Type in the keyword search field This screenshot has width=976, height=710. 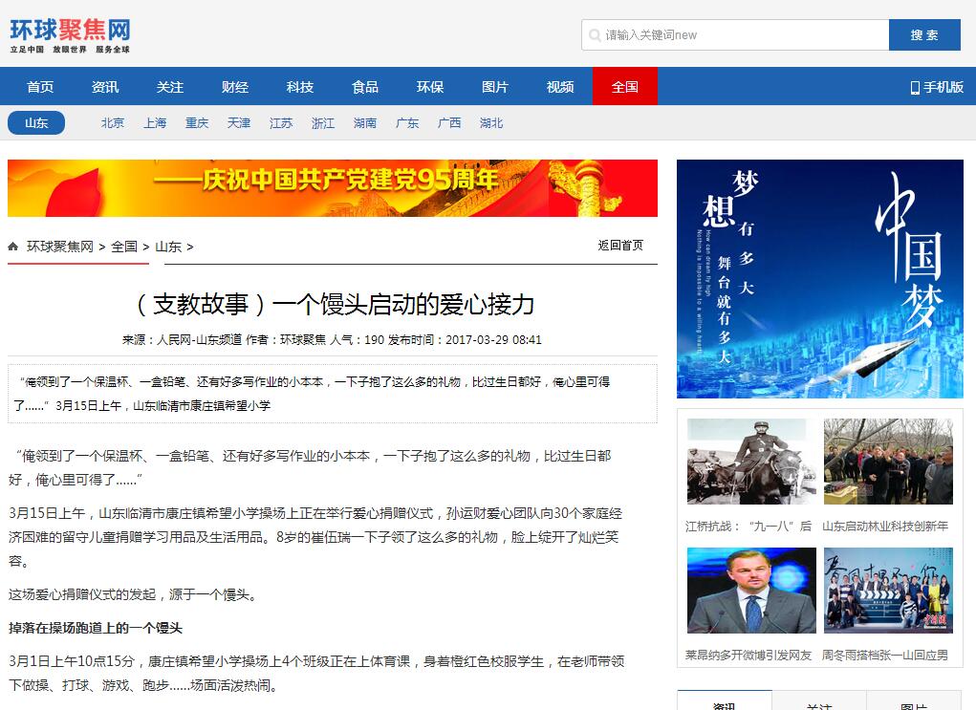click(741, 35)
